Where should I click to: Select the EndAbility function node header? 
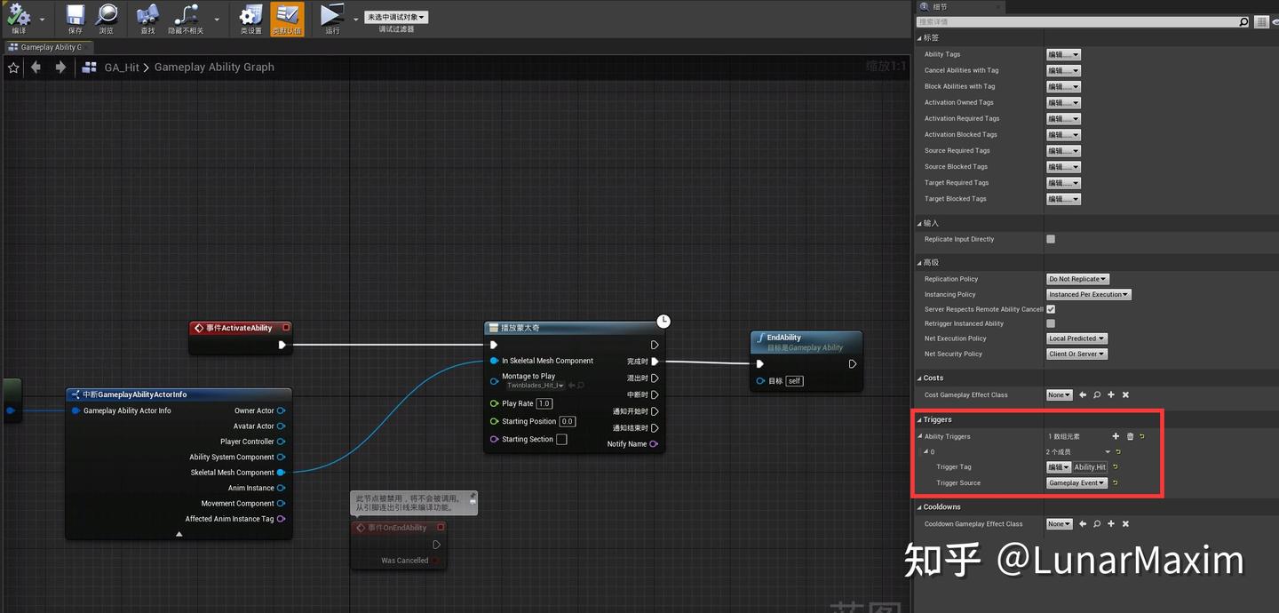click(x=806, y=342)
